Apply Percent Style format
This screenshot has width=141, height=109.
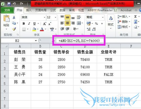coord(96,24)
